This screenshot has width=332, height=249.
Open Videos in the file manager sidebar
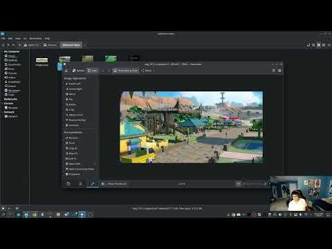[10, 77]
